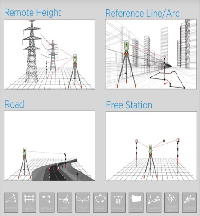Viewport: 200px width, 216px height.
Task: Select the last icon in bottom row
Action: coord(190,202)
